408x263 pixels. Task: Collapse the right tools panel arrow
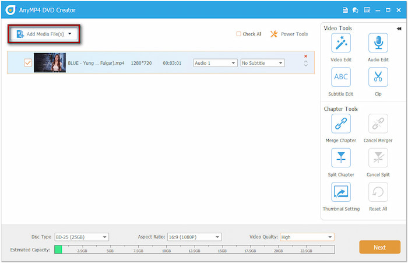pos(399,28)
